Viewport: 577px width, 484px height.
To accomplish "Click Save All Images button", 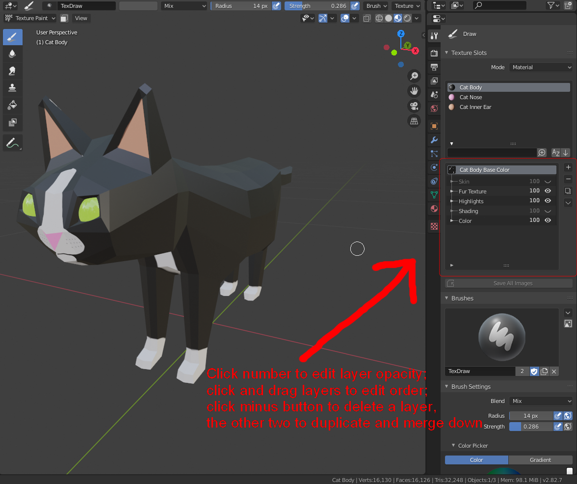I will 508,283.
